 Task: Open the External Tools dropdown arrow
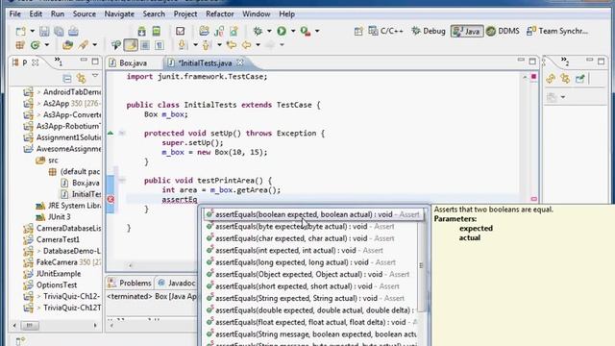[x=317, y=31]
